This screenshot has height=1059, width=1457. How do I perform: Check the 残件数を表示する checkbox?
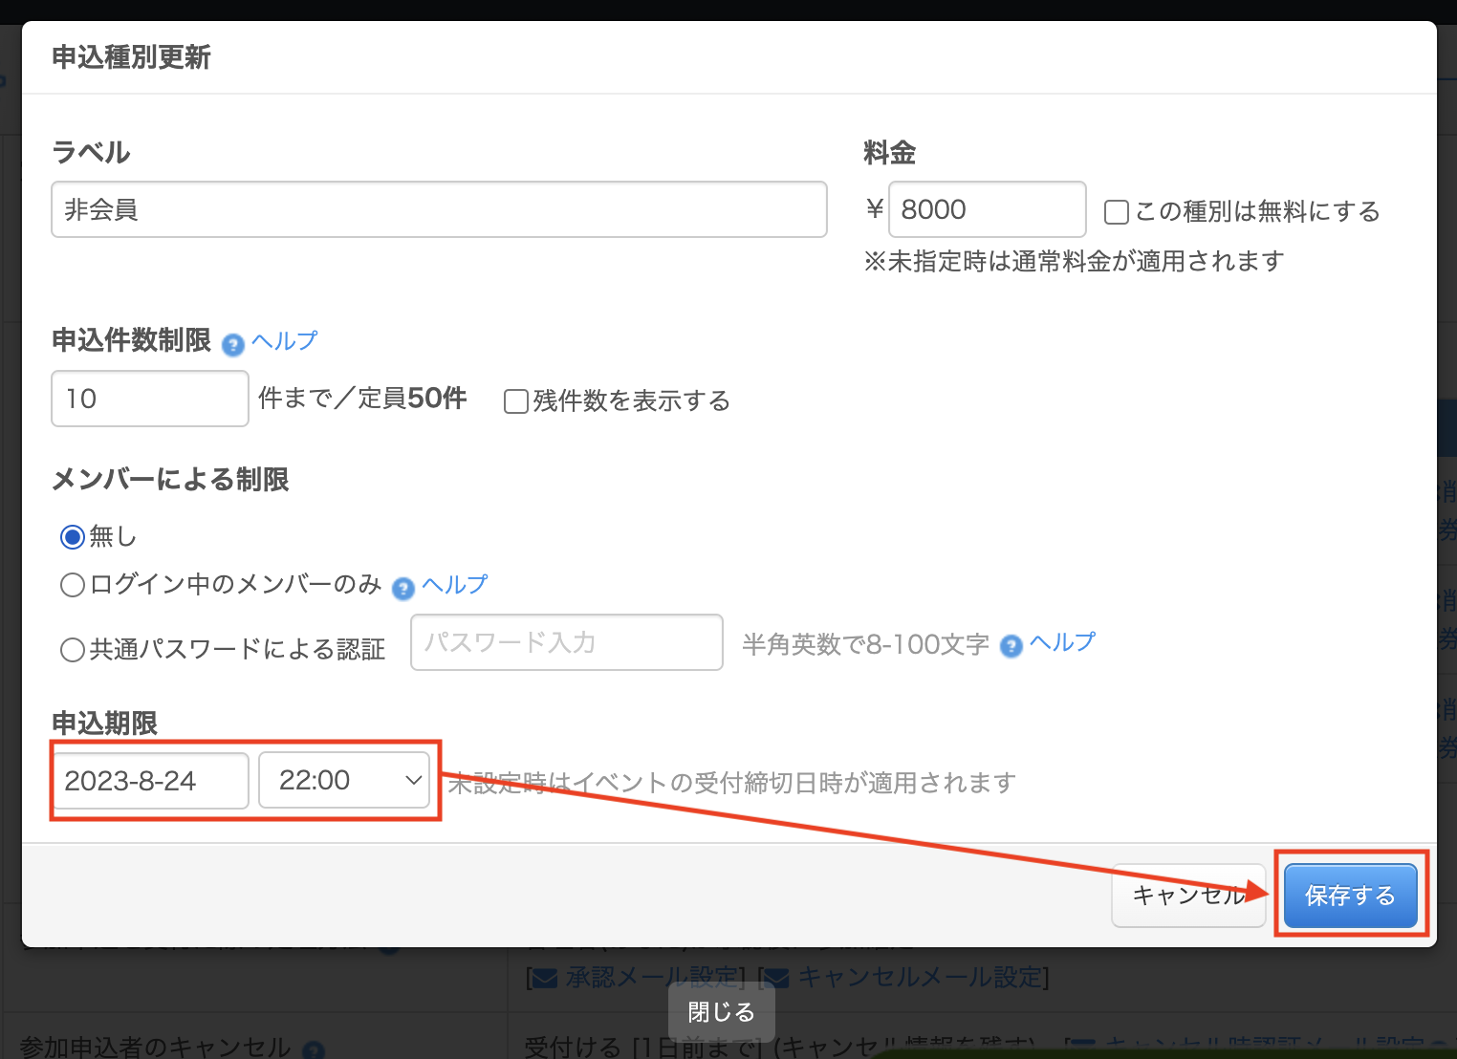click(x=516, y=401)
